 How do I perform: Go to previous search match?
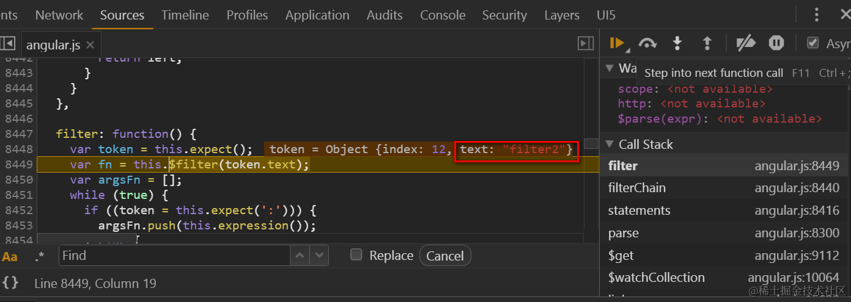coord(300,256)
